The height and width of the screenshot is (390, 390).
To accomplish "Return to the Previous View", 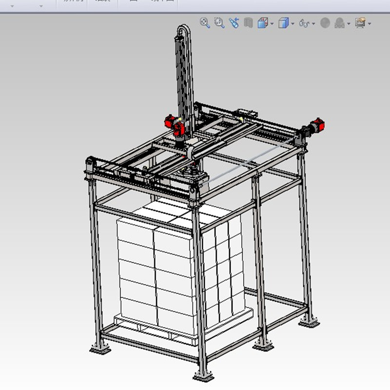I will (234, 23).
